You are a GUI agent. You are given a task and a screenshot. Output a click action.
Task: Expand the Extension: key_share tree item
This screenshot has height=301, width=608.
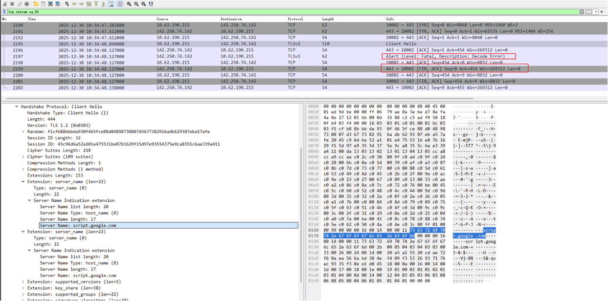click(x=23, y=288)
